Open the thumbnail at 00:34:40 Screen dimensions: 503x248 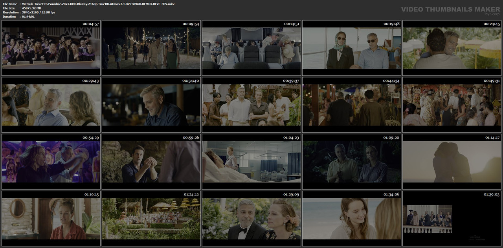point(151,105)
